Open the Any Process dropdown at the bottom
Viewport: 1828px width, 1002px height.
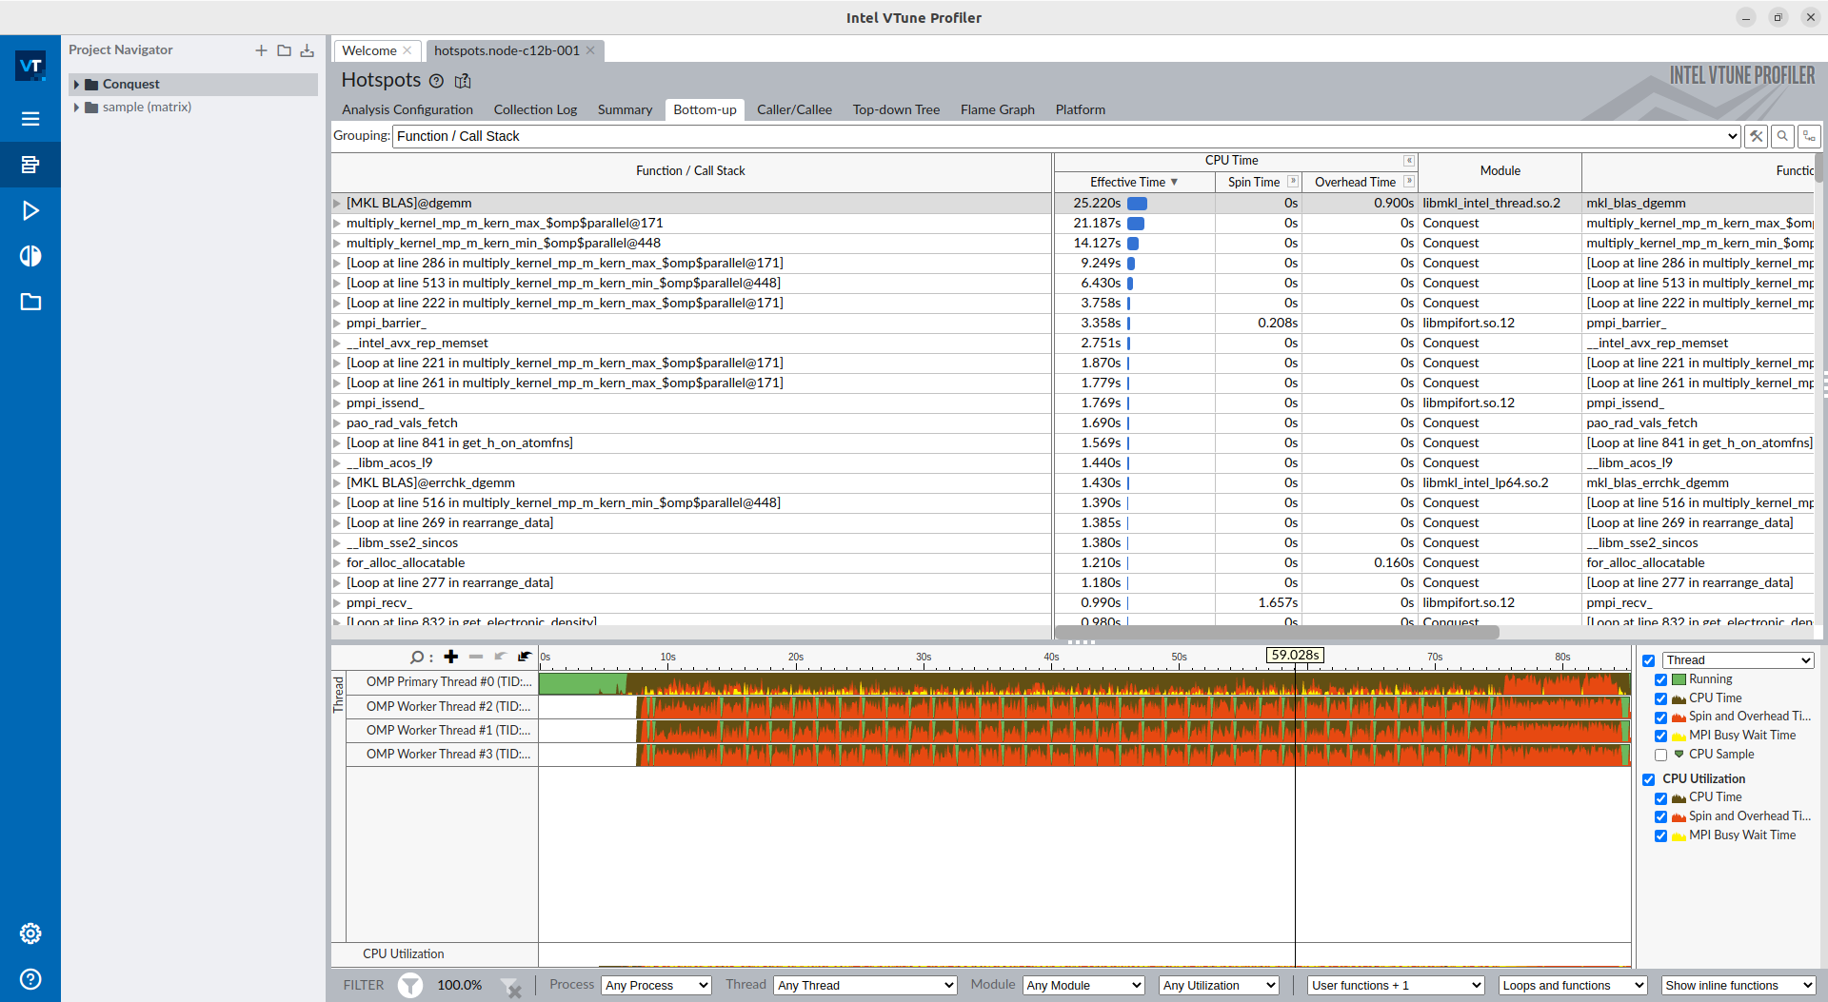click(655, 985)
